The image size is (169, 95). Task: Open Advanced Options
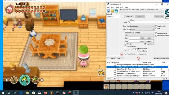click(113, 79)
